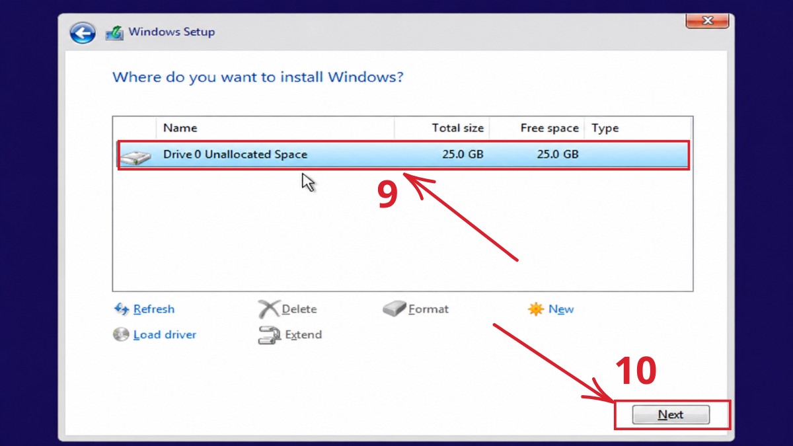
Task: Click the Next button
Action: point(671,415)
